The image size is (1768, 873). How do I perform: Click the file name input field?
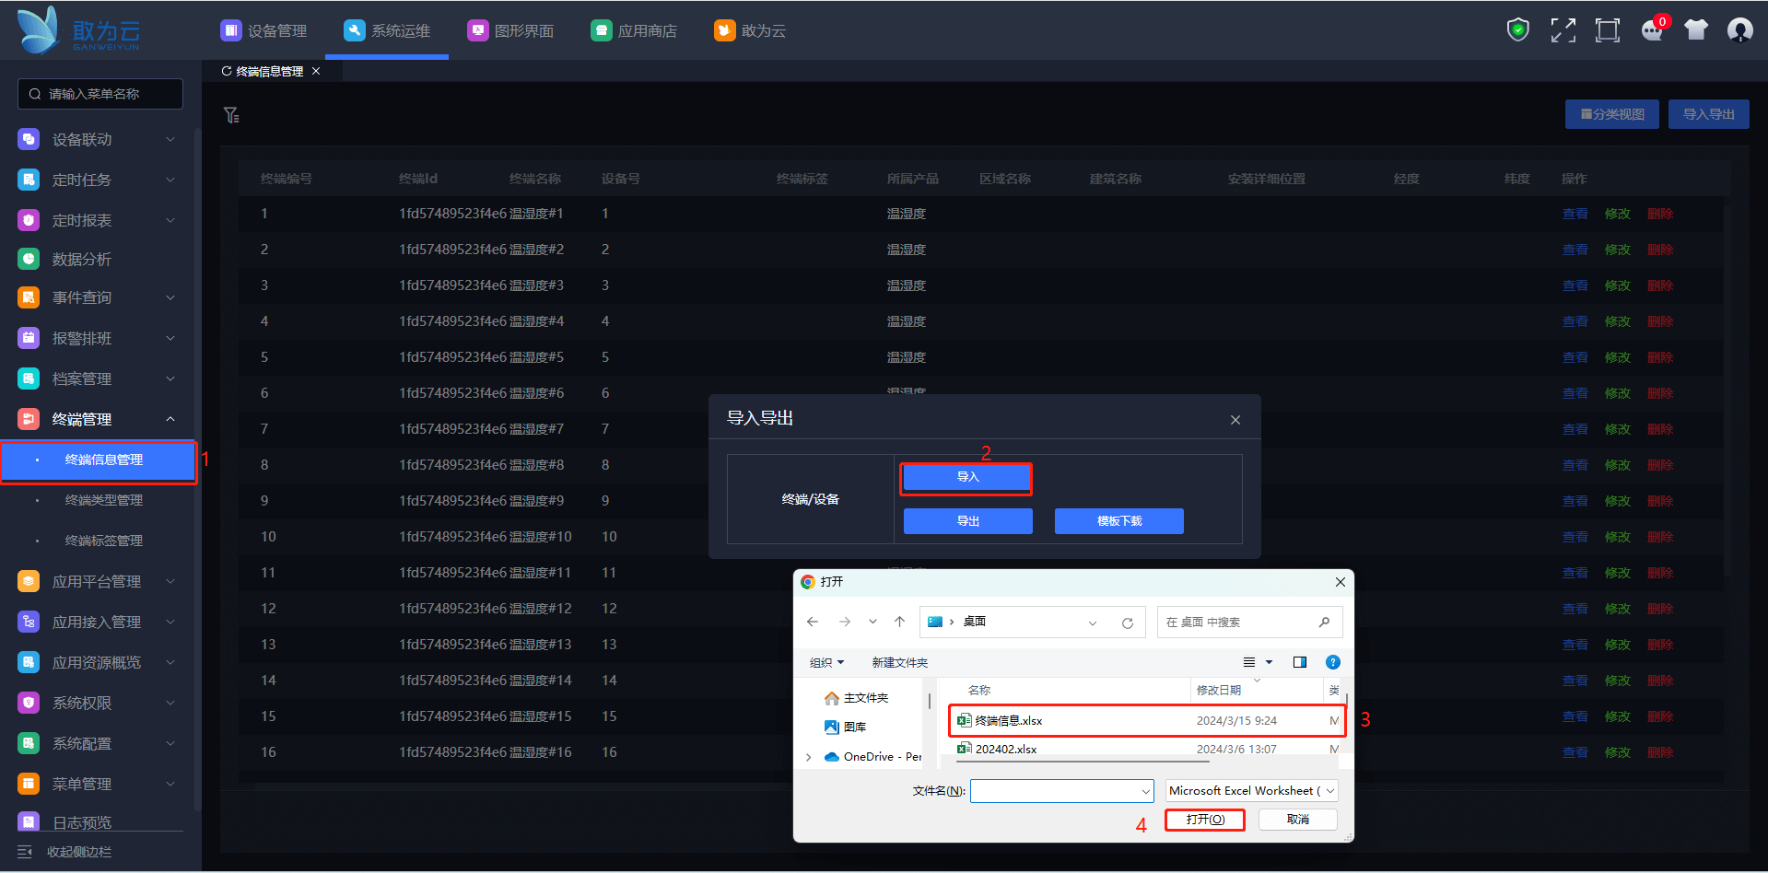click(x=1055, y=791)
